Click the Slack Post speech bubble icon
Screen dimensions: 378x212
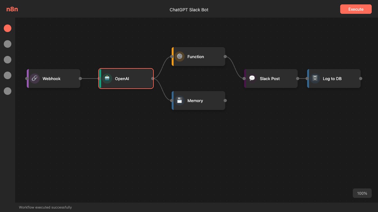click(x=252, y=79)
